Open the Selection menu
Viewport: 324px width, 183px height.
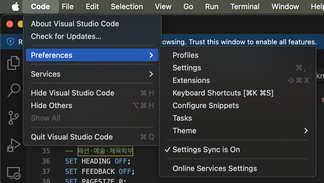pos(127,7)
